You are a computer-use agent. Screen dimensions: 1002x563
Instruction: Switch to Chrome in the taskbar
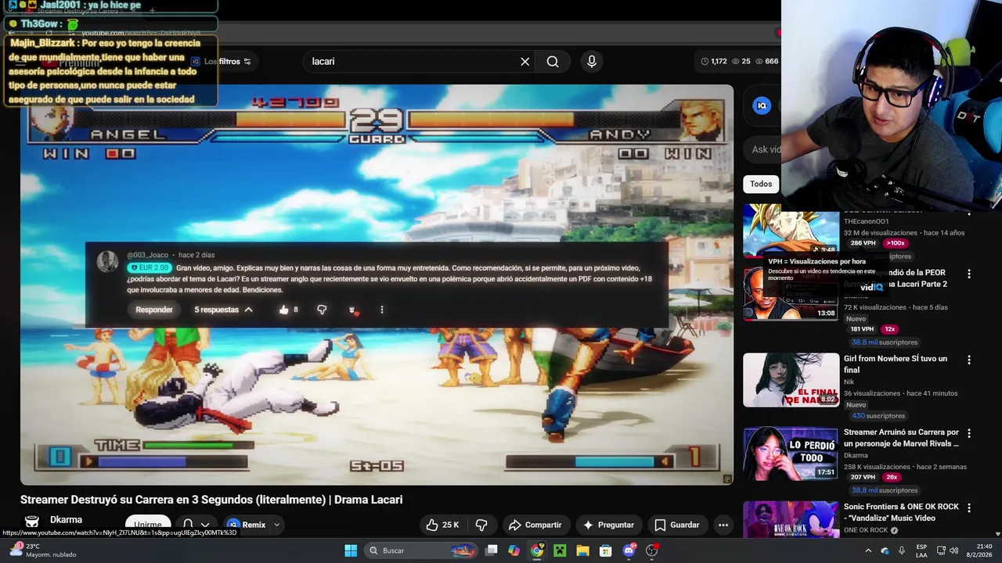(537, 550)
